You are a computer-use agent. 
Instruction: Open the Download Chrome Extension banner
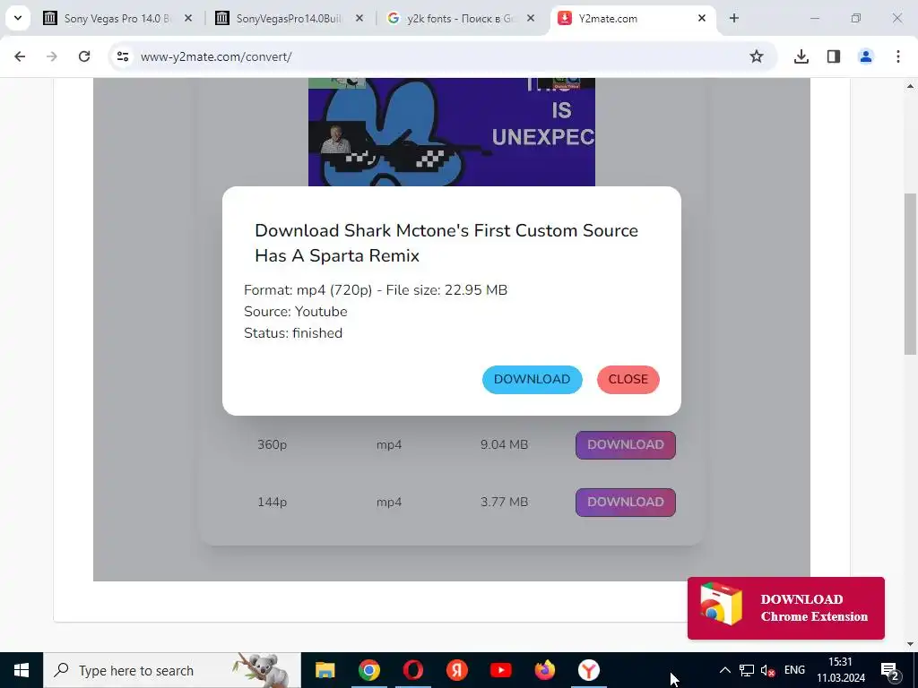click(x=785, y=608)
